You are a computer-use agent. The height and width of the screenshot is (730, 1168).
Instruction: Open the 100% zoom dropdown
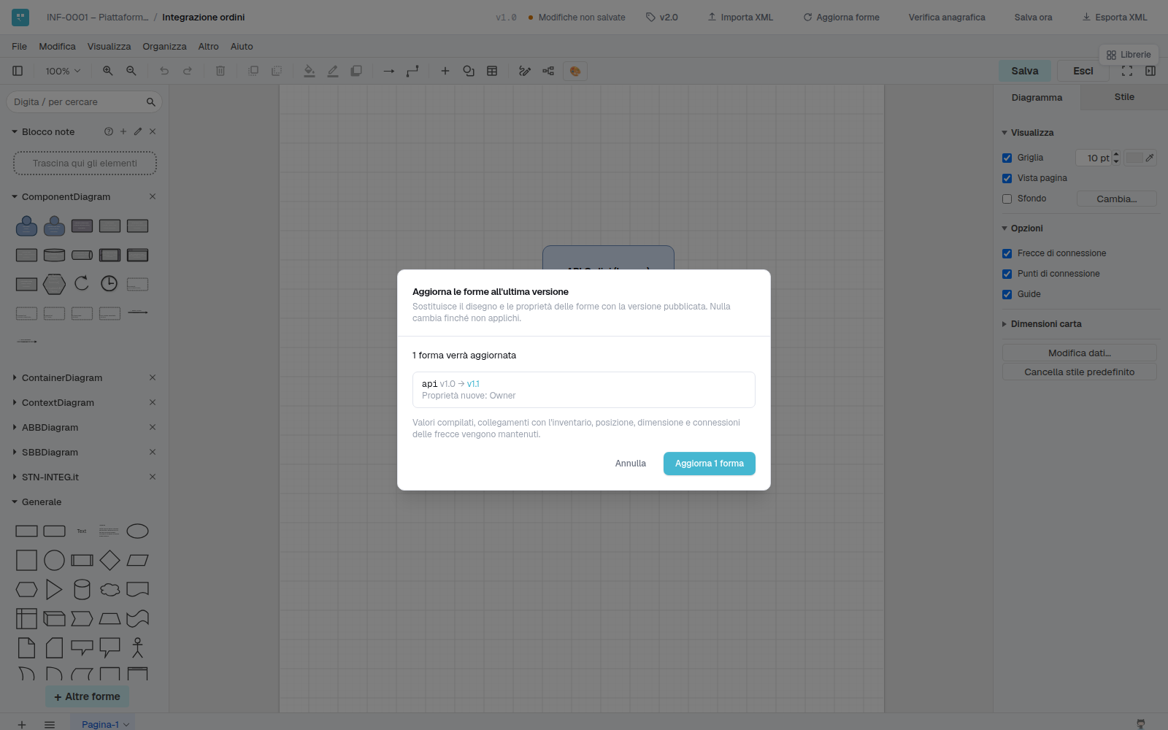pyautogui.click(x=63, y=71)
